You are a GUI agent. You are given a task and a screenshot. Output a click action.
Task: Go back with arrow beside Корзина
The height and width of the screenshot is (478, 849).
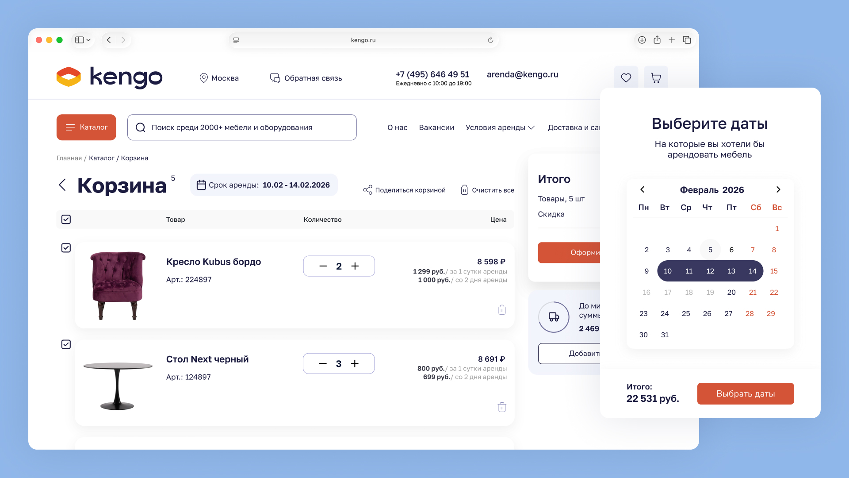click(x=62, y=185)
